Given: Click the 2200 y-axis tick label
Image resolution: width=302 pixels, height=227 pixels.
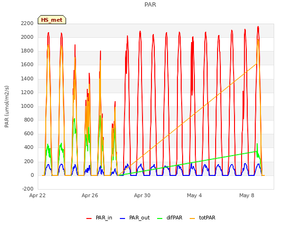Looking at the screenshot, I should click(x=27, y=23).
